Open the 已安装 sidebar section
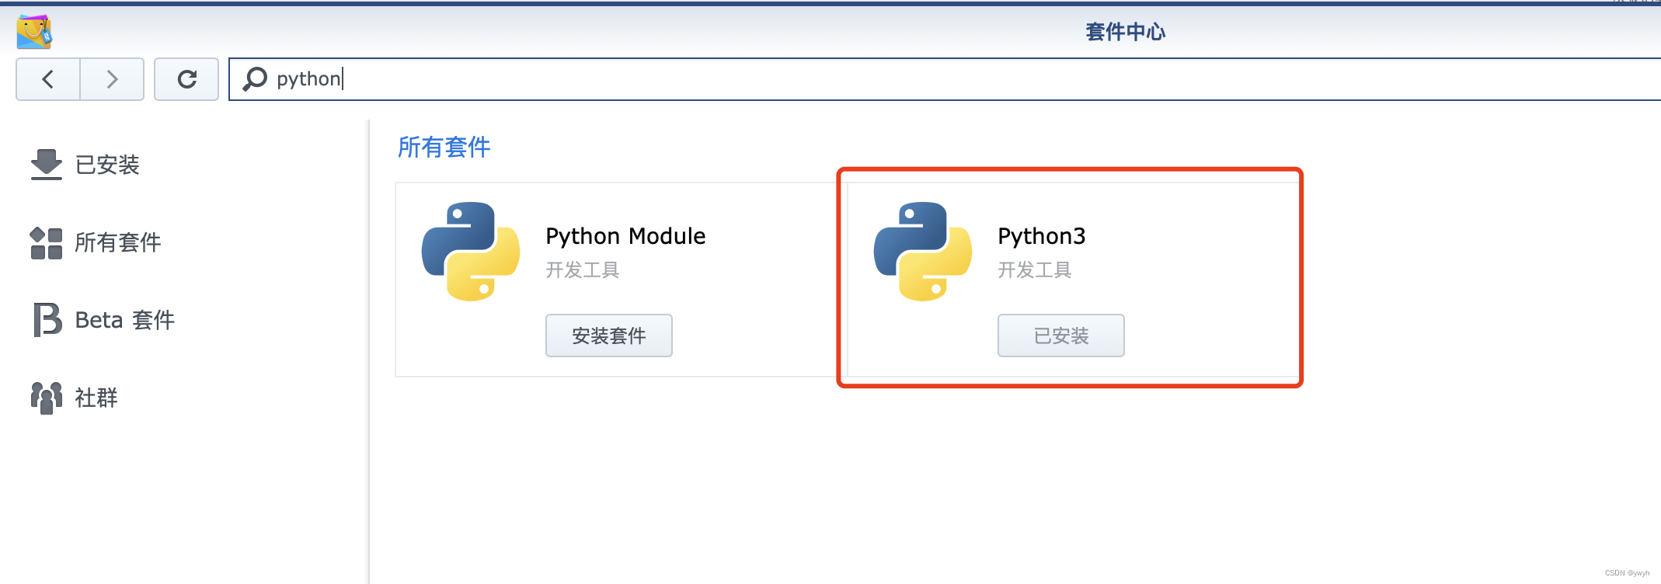Image resolution: width=1661 pixels, height=584 pixels. point(107,165)
